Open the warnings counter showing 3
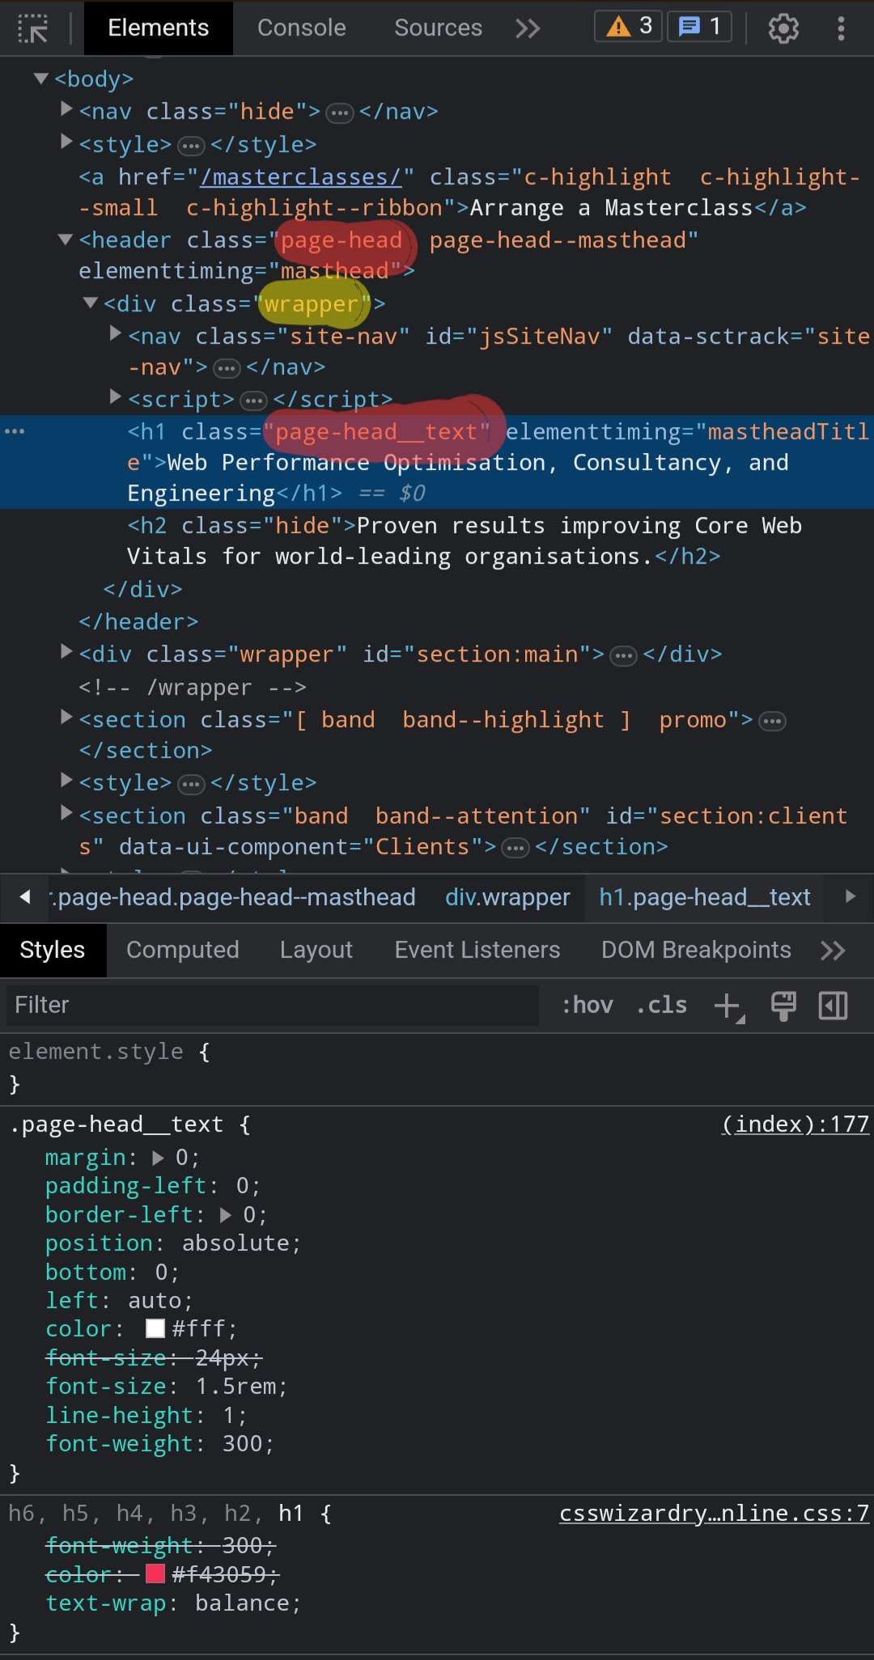Viewport: 874px width, 1660px height. [629, 27]
